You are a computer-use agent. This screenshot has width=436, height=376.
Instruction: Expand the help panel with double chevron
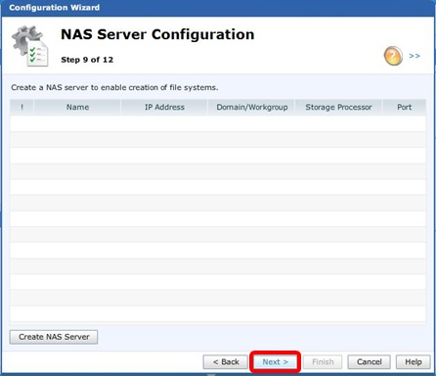tap(414, 56)
